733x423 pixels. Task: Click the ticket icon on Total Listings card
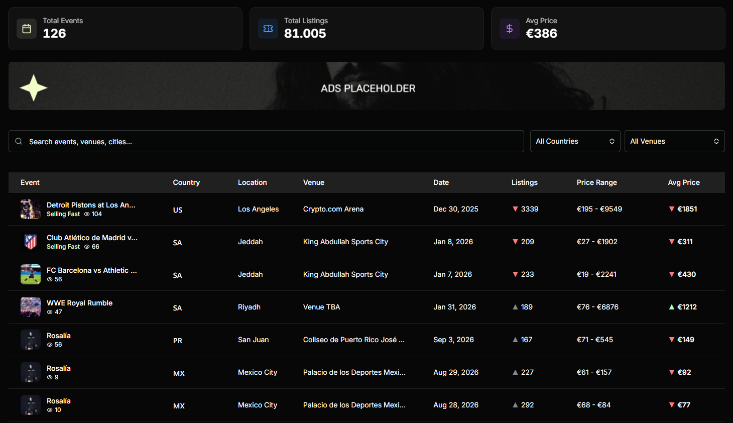(268, 29)
